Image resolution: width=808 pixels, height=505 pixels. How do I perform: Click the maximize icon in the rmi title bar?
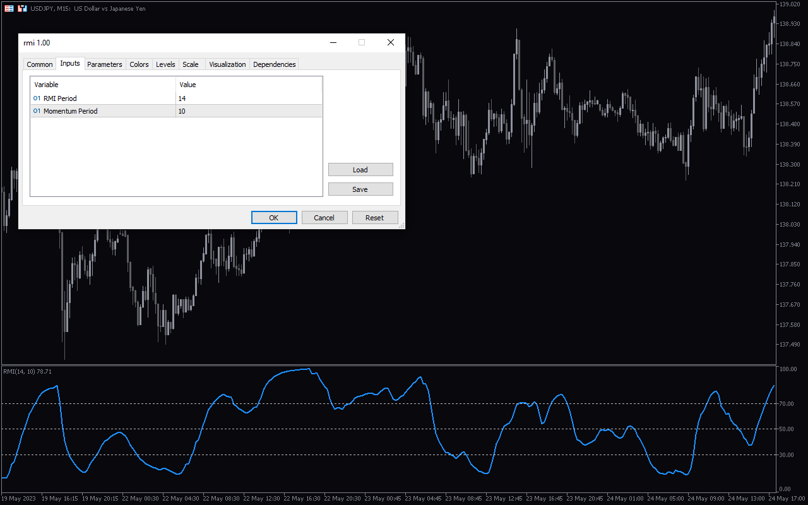click(362, 42)
